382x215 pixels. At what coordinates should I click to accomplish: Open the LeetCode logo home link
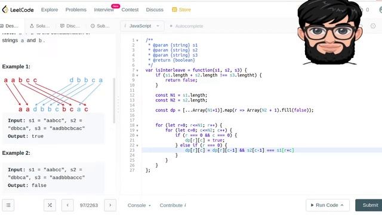click(x=18, y=10)
